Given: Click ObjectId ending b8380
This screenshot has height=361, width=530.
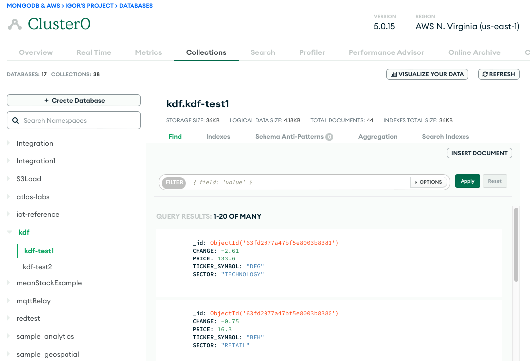Looking at the screenshot, I should pos(274,313).
